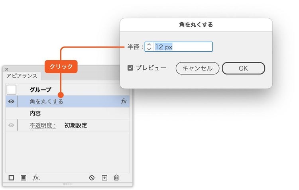Select the アピアランス tab
This screenshot has width=299, height=190.
[x=22, y=76]
